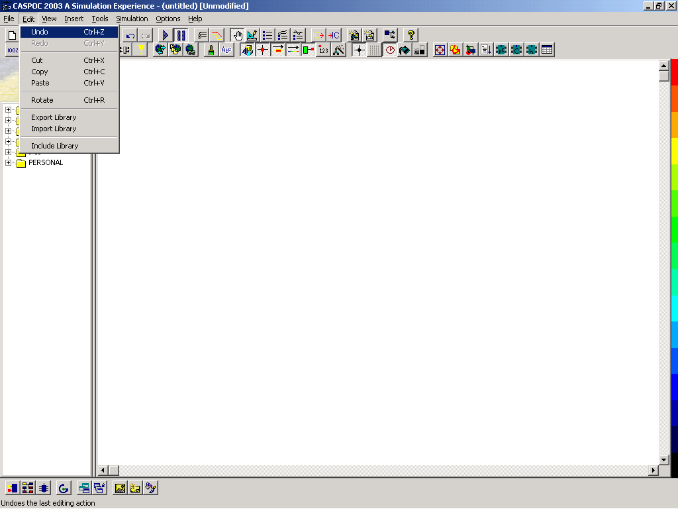Open the Insert menu
The width and height of the screenshot is (678, 509).
(74, 19)
